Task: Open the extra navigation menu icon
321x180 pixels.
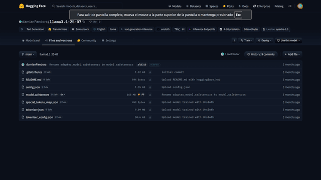Action: point(290,6)
